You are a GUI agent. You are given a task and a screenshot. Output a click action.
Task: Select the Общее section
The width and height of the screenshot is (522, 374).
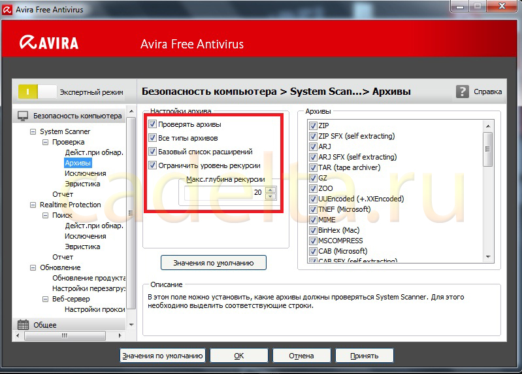(x=69, y=324)
